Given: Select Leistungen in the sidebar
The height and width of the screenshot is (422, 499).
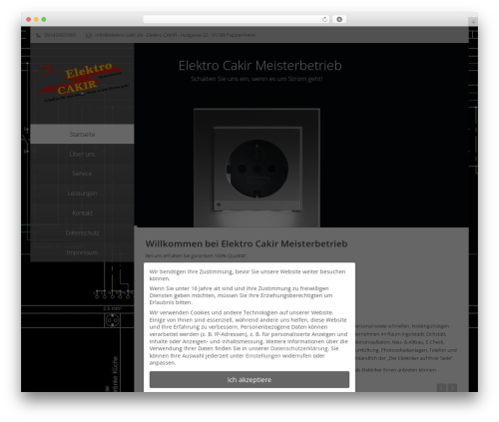Looking at the screenshot, I should pos(82,194).
